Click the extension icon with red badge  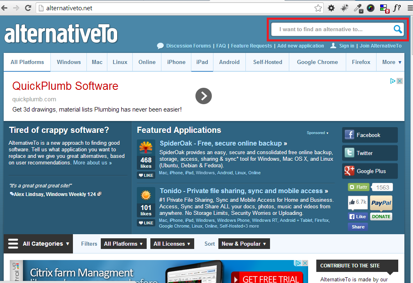point(384,9)
